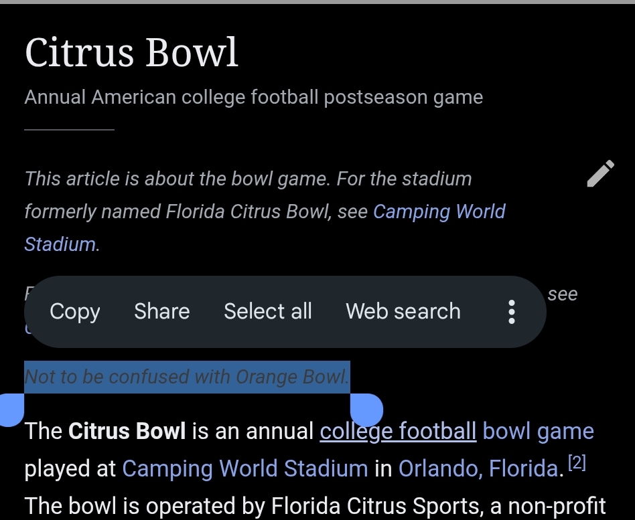Viewport: 635px width, 520px height.
Task: Tap the article description under the title
Action: [253, 98]
